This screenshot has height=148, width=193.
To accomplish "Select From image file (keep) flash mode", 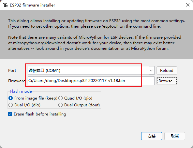I will 33,98.
